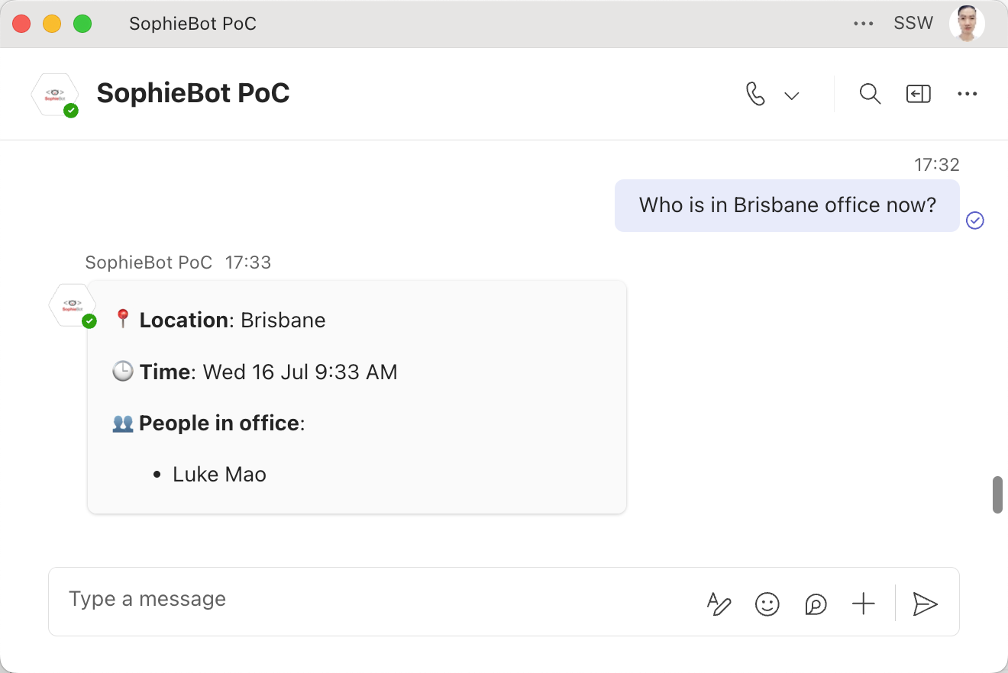This screenshot has width=1008, height=673.
Task: Open the emoji picker
Action: pyautogui.click(x=767, y=604)
